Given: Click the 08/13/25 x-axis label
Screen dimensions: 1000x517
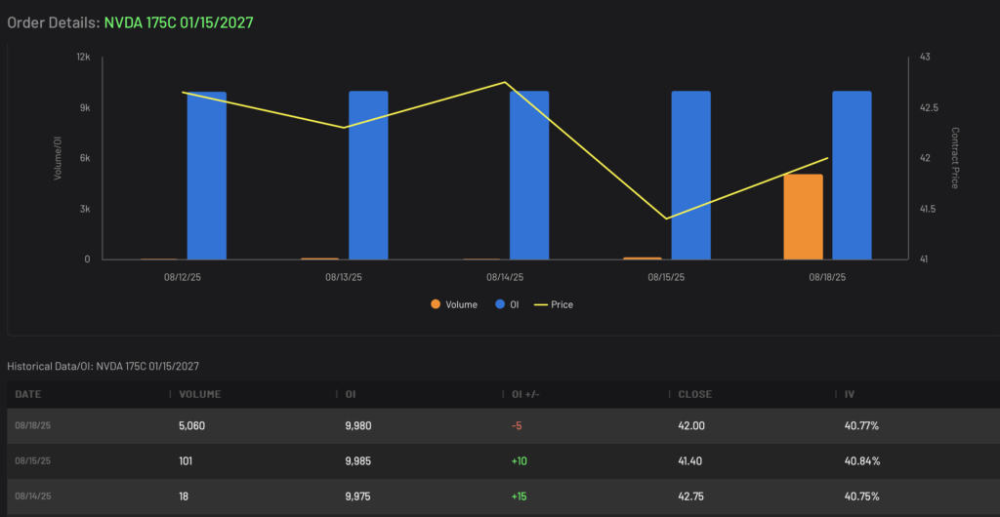Looking at the screenshot, I should click(344, 278).
